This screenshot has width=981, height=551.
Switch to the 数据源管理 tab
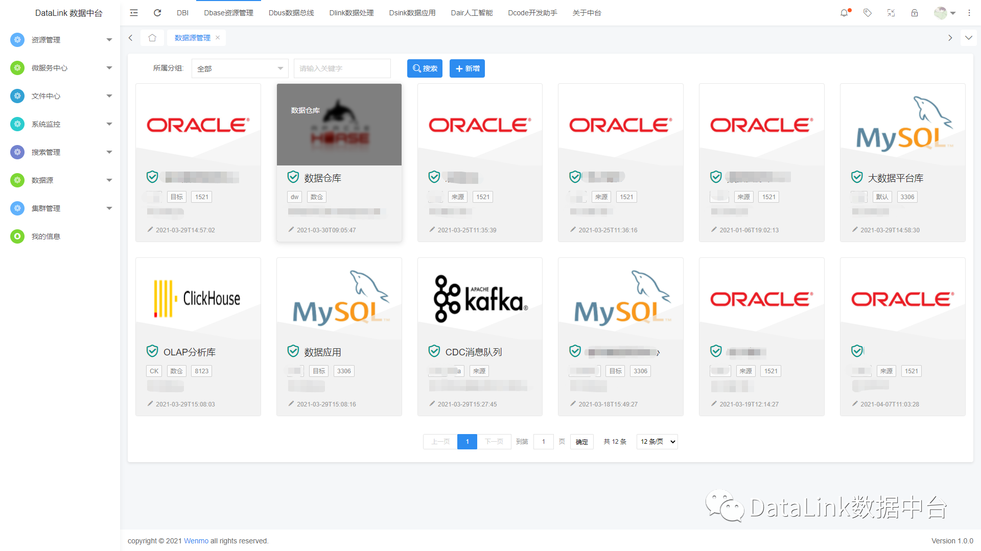(193, 38)
